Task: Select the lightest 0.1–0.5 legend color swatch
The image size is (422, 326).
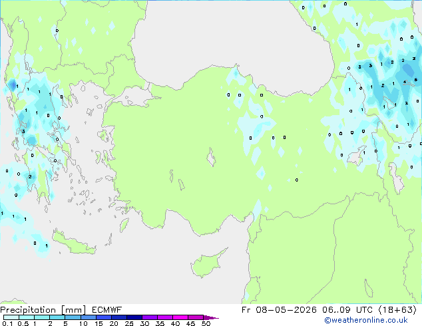Action: 11,317
